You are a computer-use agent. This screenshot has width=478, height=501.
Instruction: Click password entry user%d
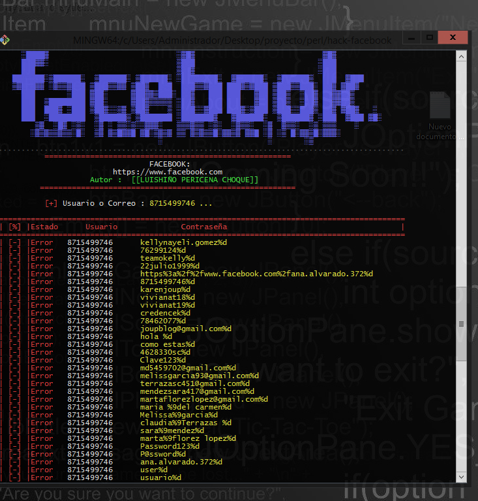[x=154, y=470]
